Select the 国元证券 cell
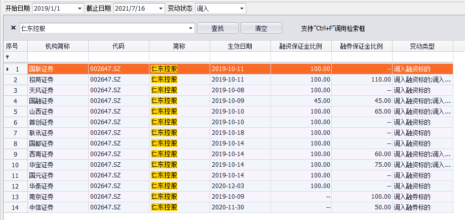Screen dimensions: 465x220 (58, 175)
